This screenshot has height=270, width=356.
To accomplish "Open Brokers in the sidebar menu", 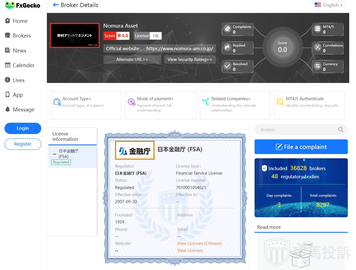I will (x=22, y=36).
